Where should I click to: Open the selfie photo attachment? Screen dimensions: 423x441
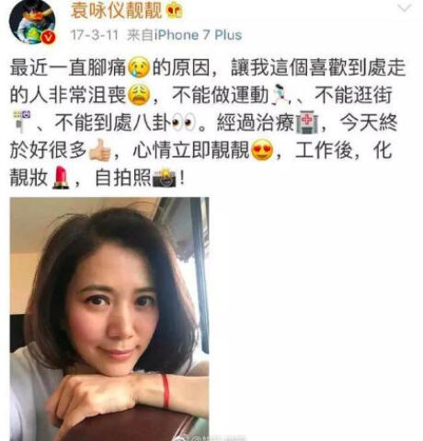tap(109, 319)
